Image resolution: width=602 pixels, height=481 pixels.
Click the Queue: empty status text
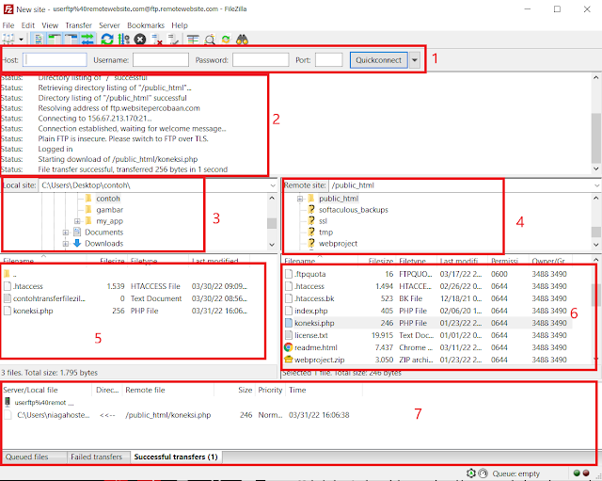[516, 473]
